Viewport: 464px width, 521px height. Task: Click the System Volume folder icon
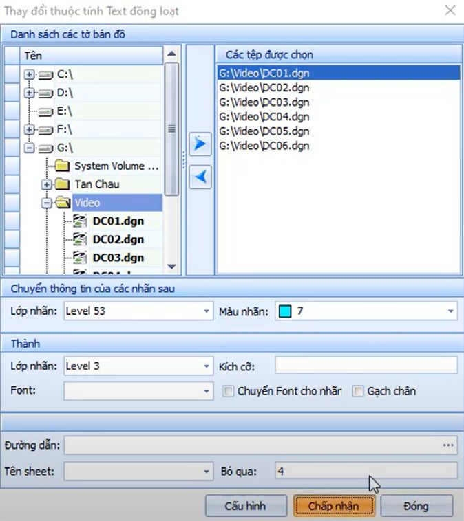click(x=62, y=166)
